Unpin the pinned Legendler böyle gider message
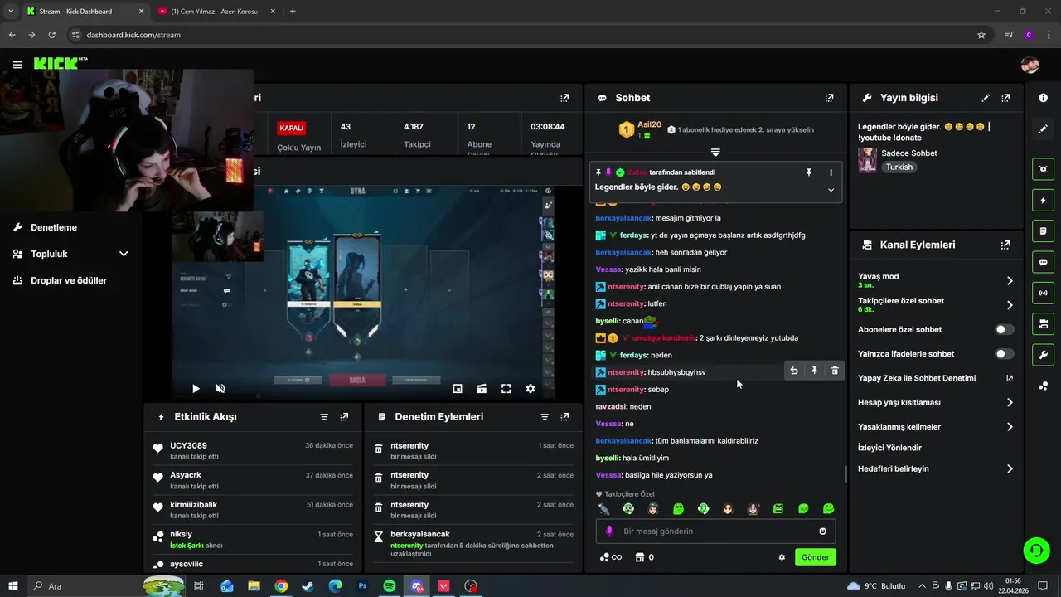Screen dimensions: 1061x597 [x=809, y=172]
